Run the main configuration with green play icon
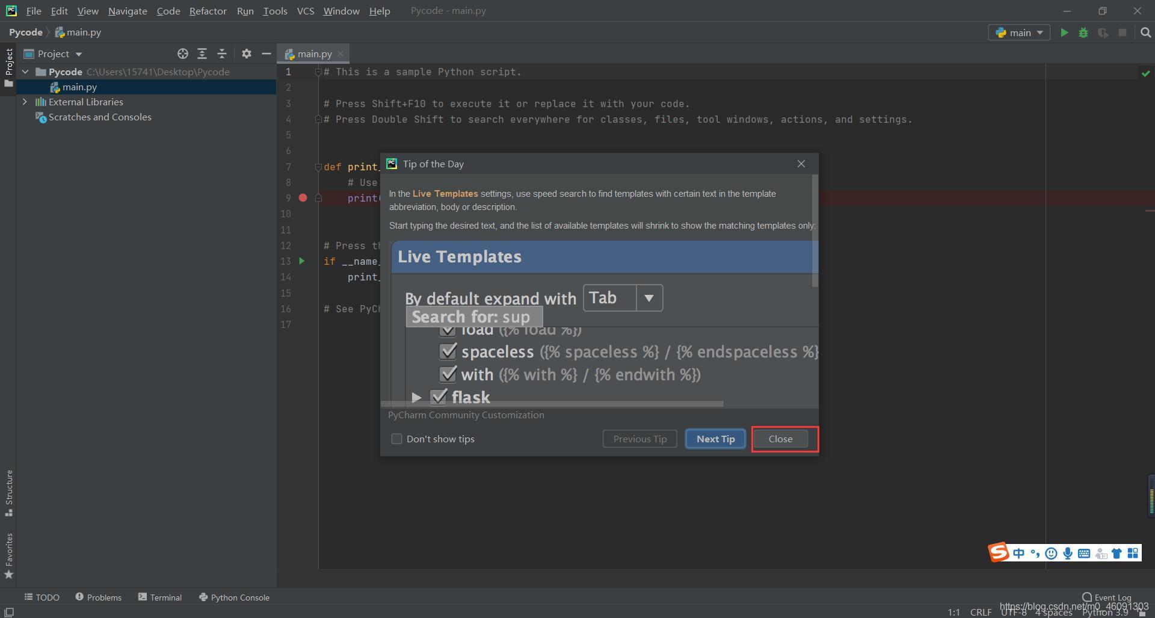The height and width of the screenshot is (618, 1155). coord(1064,33)
